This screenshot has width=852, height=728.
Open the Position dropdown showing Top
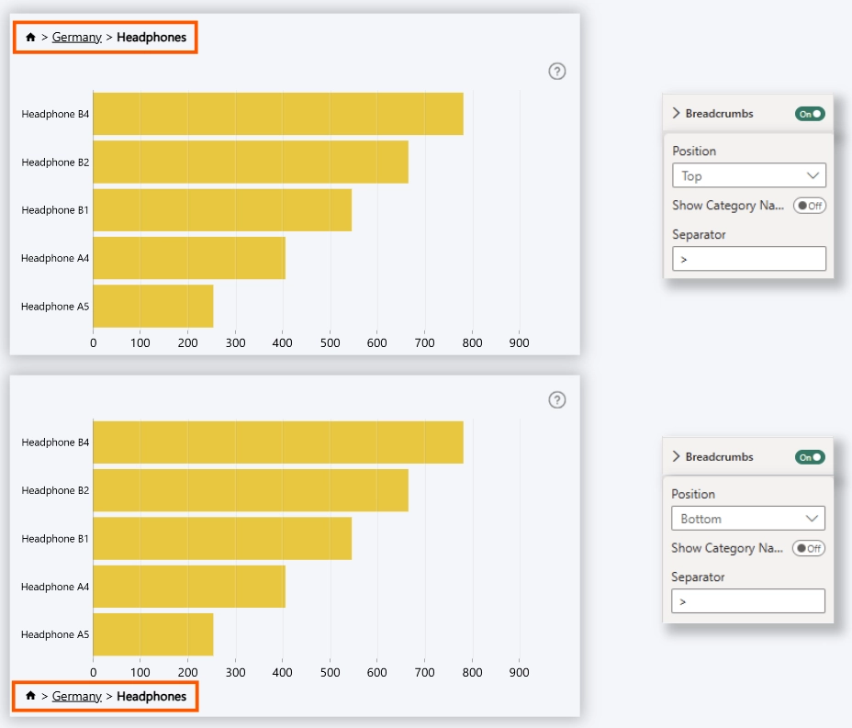(748, 175)
